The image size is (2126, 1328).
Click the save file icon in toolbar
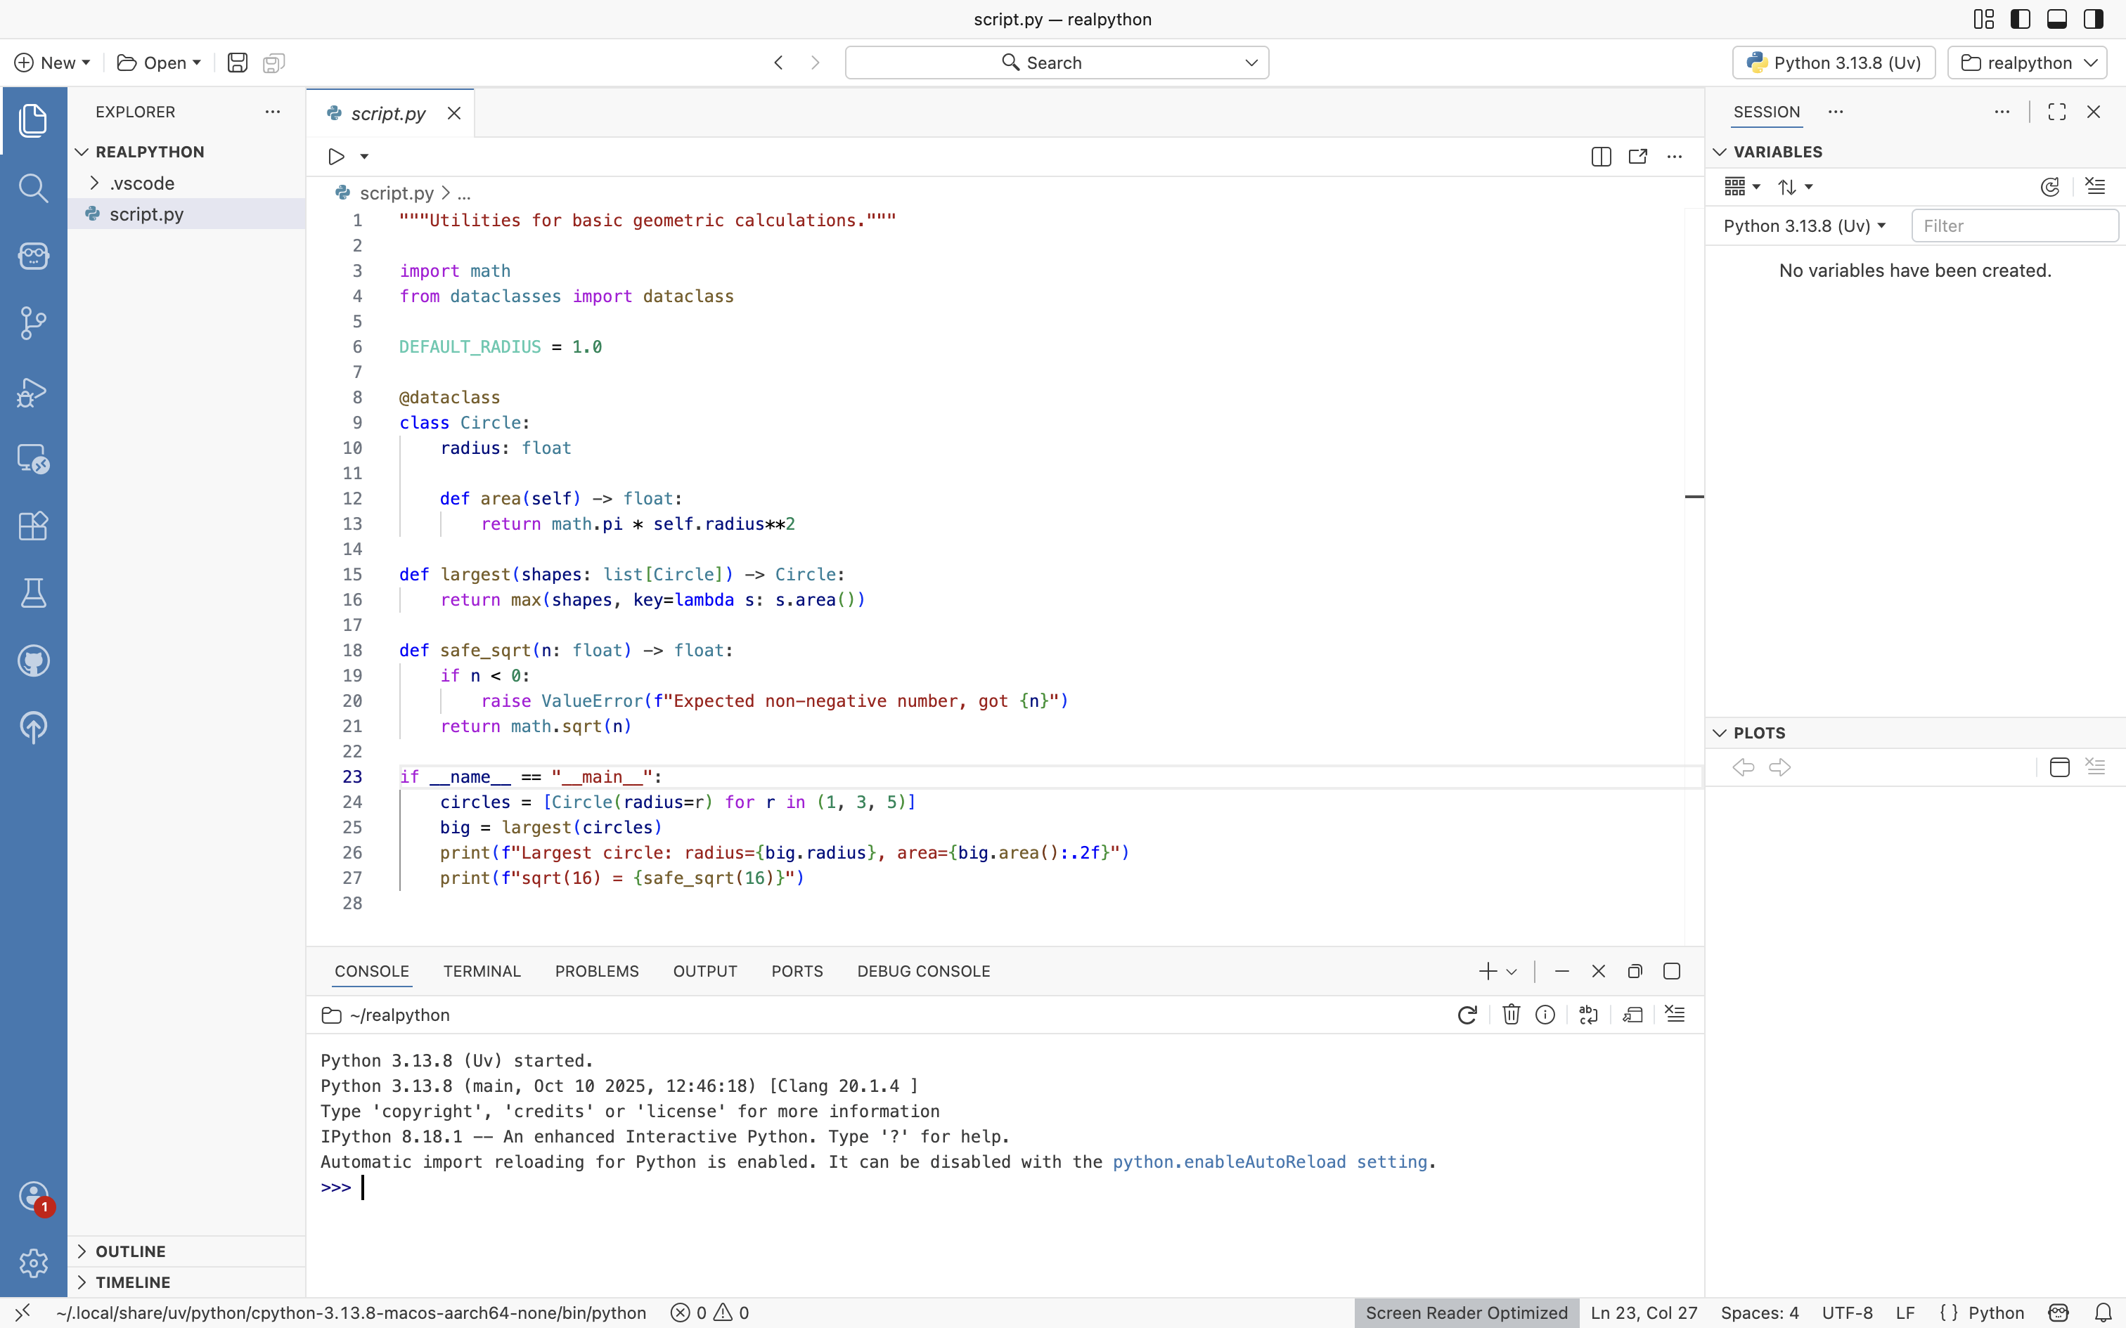click(x=237, y=63)
